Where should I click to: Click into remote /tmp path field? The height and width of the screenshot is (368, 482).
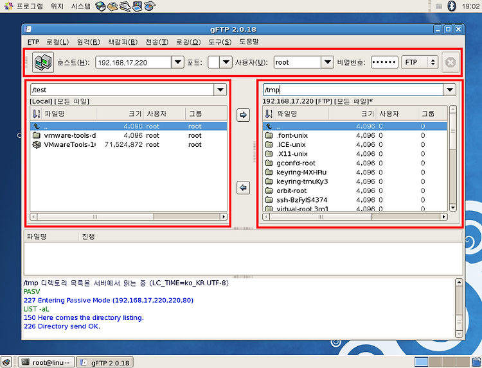[x=353, y=90]
